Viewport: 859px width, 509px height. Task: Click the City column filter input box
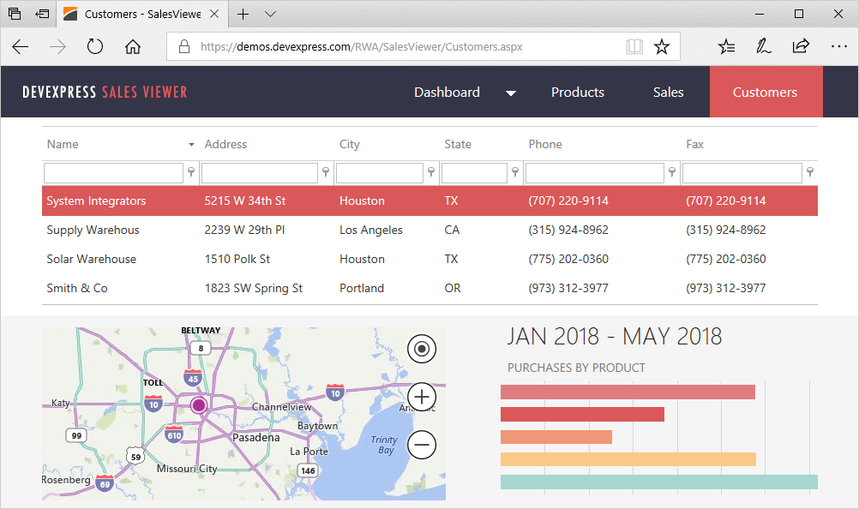pos(380,172)
